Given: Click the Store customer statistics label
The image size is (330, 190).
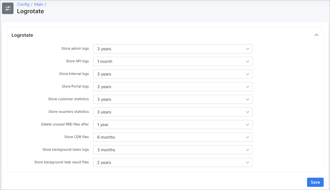Looking at the screenshot, I should coord(68,99).
